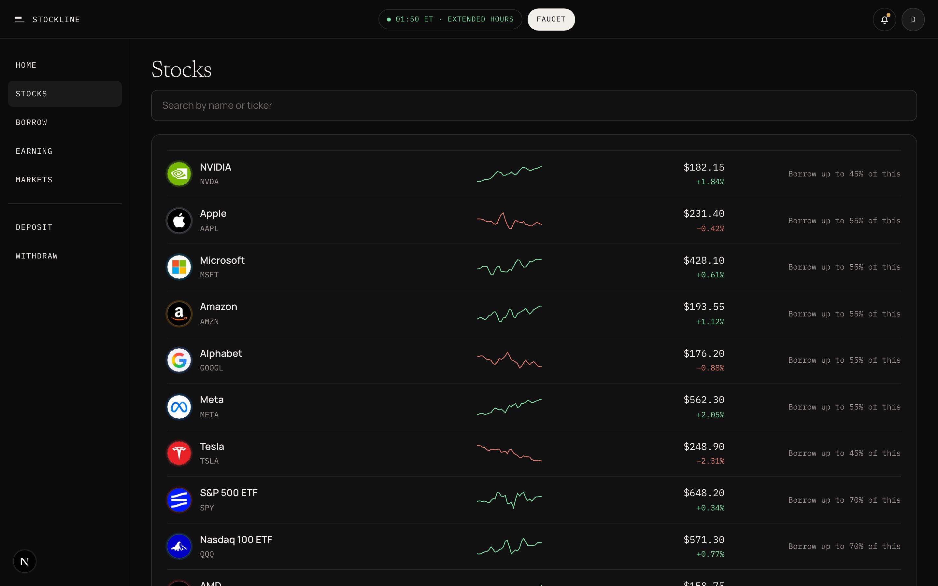
Task: Click Tesla's Borrow up to 45% note
Action: click(x=844, y=453)
